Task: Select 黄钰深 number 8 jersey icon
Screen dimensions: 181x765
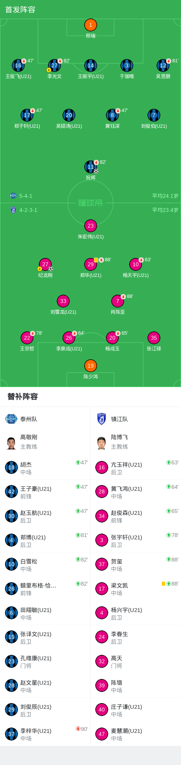Action: pos(112,116)
